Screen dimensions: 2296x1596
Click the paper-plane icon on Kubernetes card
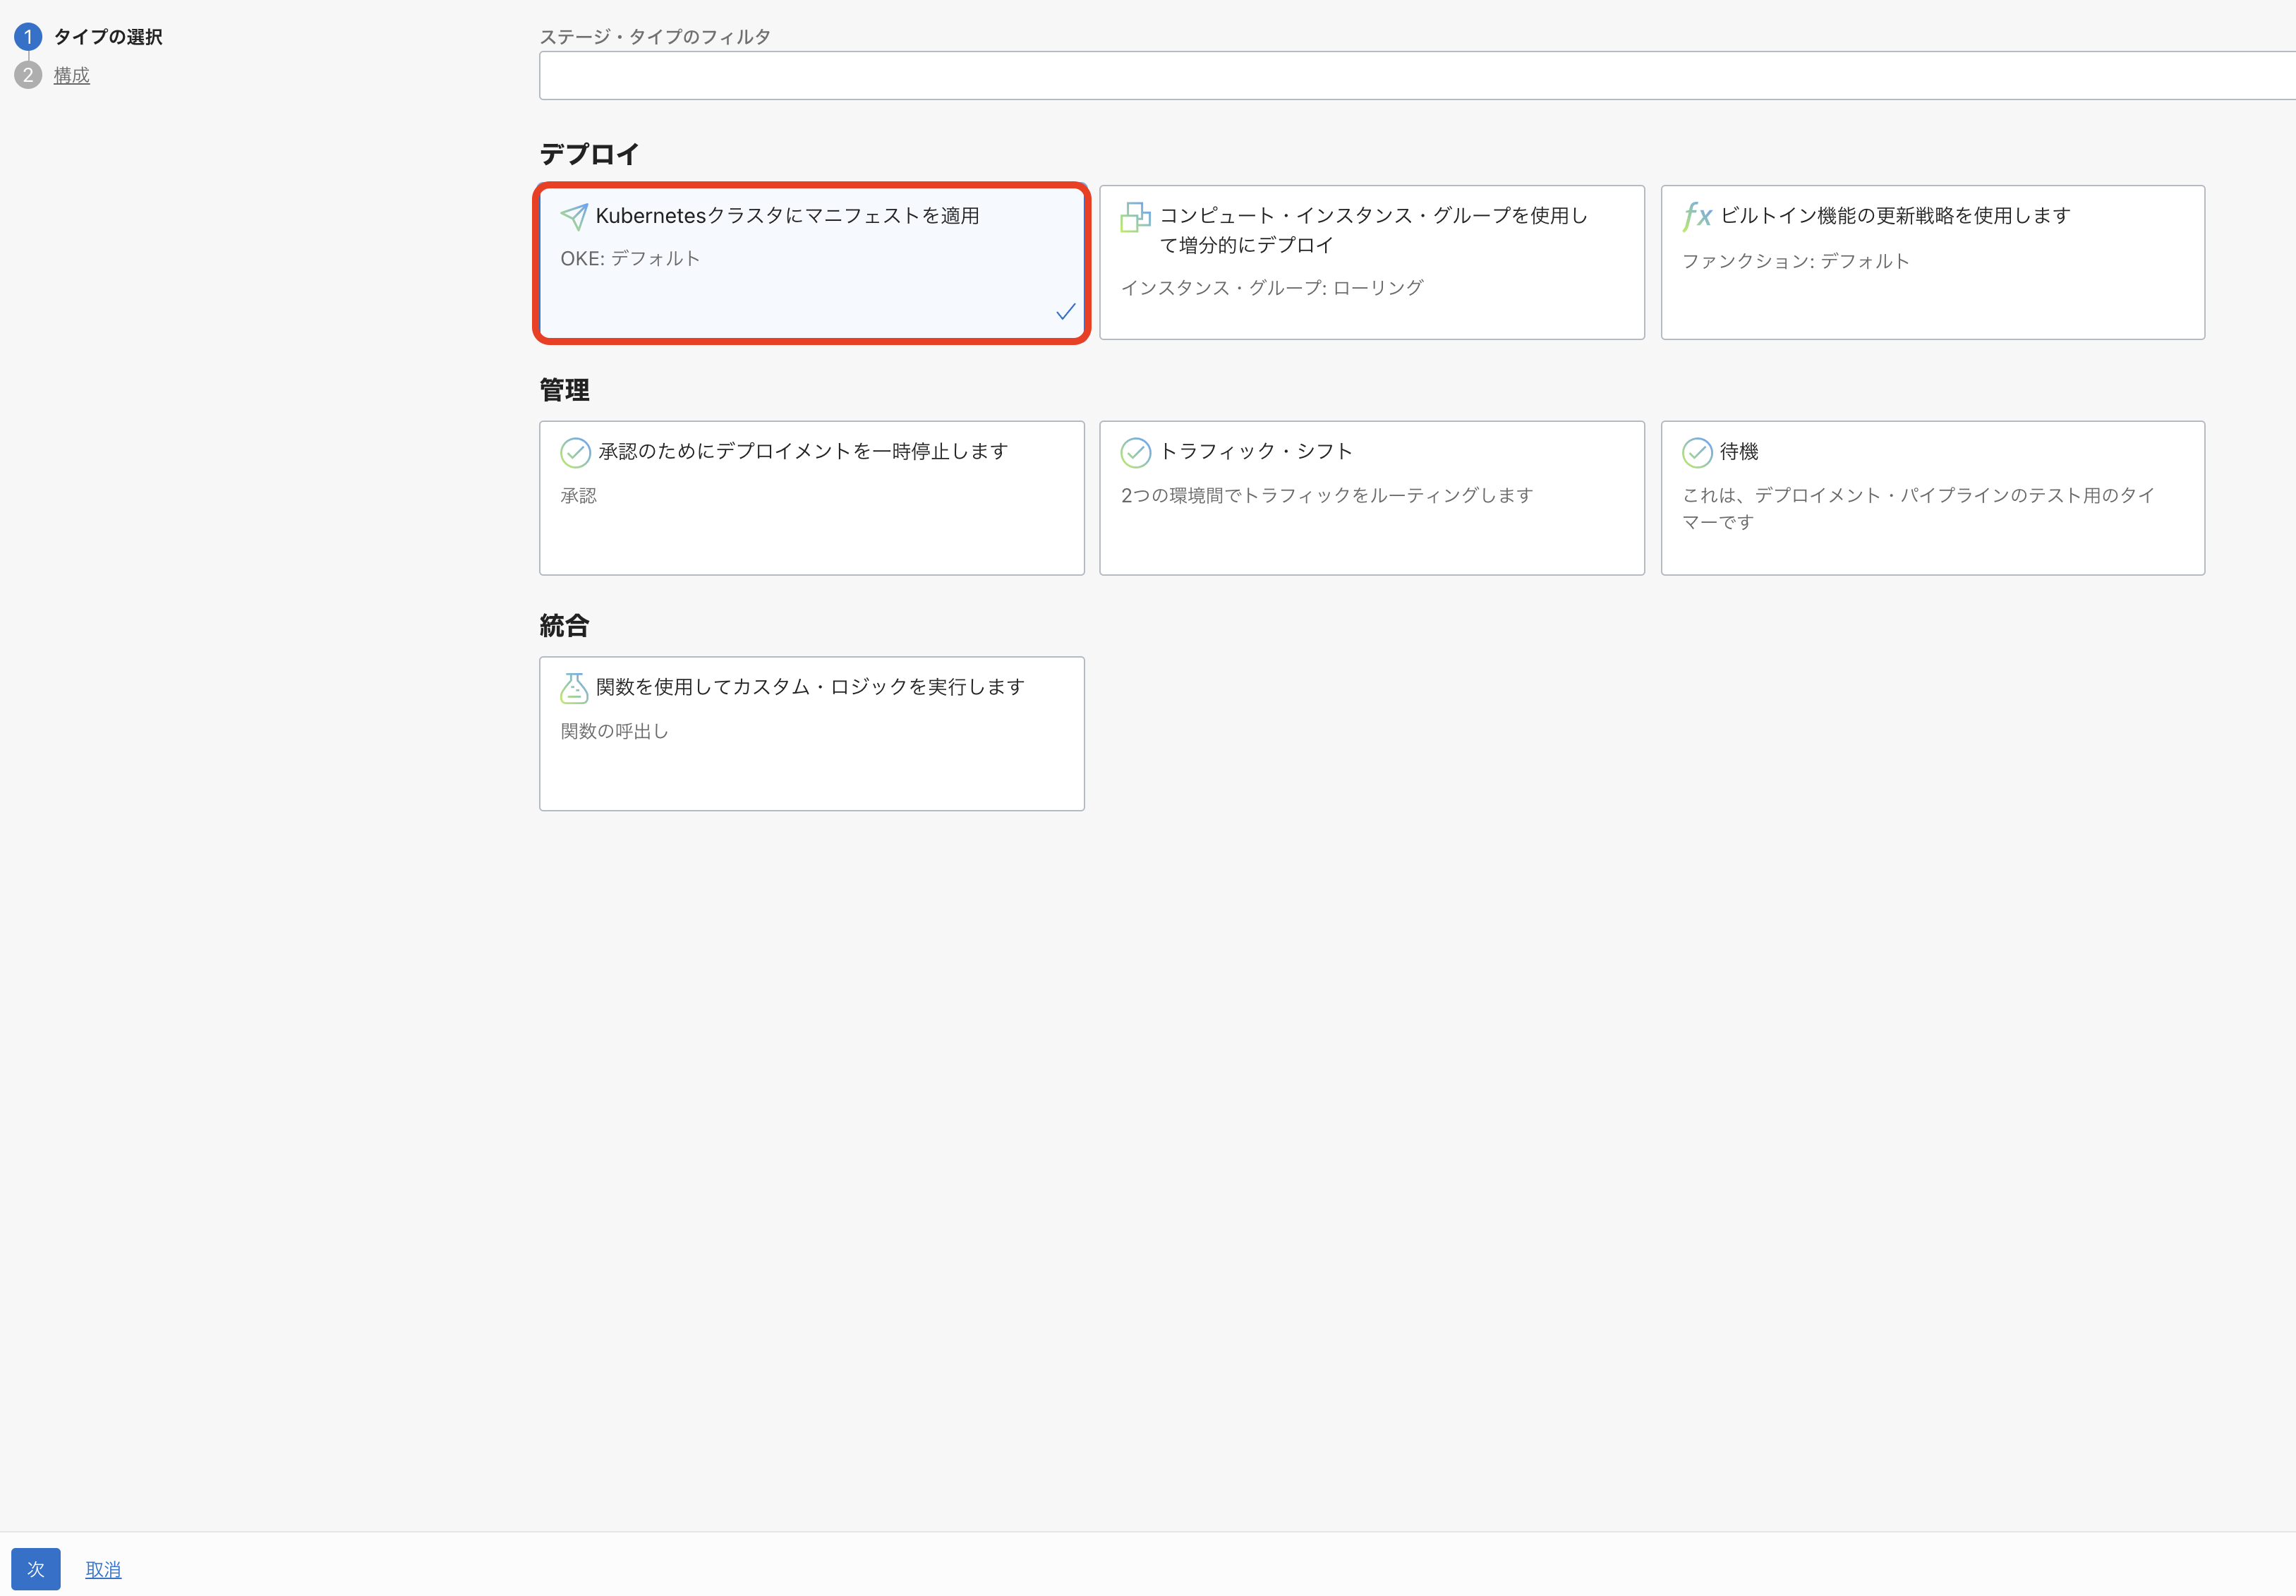574,216
